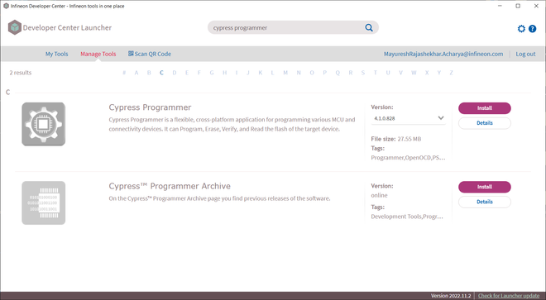View Details for Cypress Programmer Archive
546x300 pixels.
484,202
